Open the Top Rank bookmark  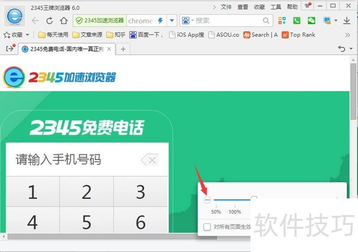pos(298,35)
